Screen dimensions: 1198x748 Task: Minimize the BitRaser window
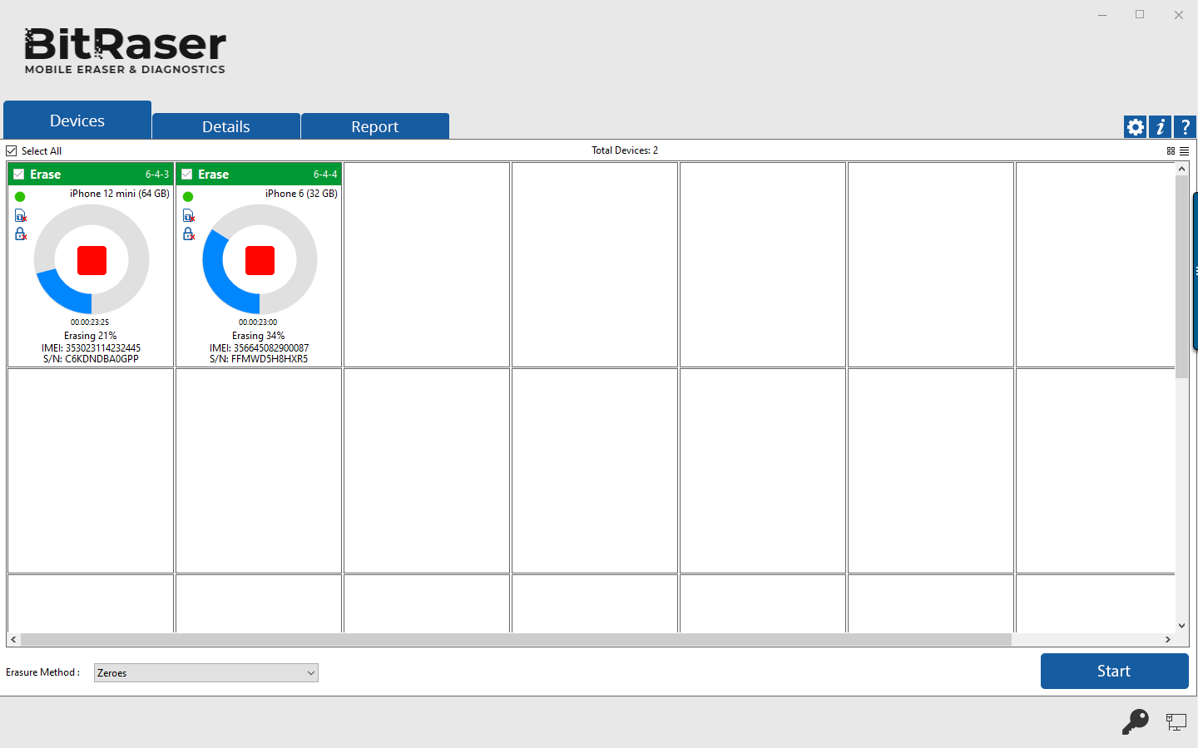coord(1102,15)
